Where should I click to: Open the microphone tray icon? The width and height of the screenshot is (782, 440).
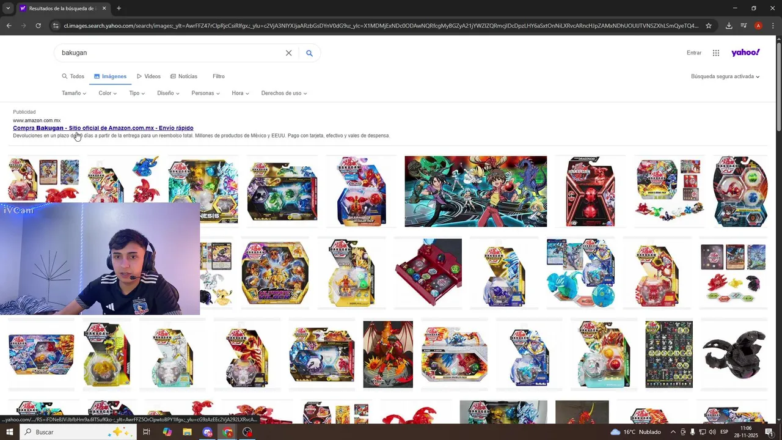692,432
